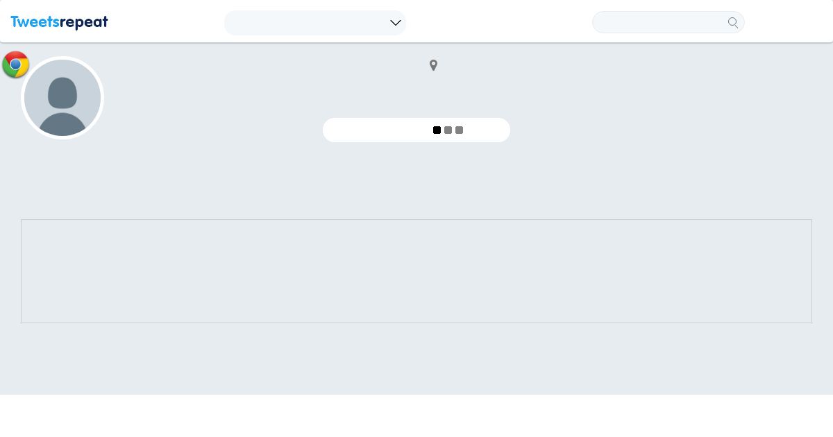Click the Tweetsrepeat logo
The width and height of the screenshot is (833, 437).
tap(59, 22)
